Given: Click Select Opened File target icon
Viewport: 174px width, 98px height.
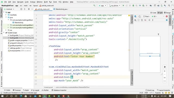Looking at the screenshot, I should click(x=21, y=9).
